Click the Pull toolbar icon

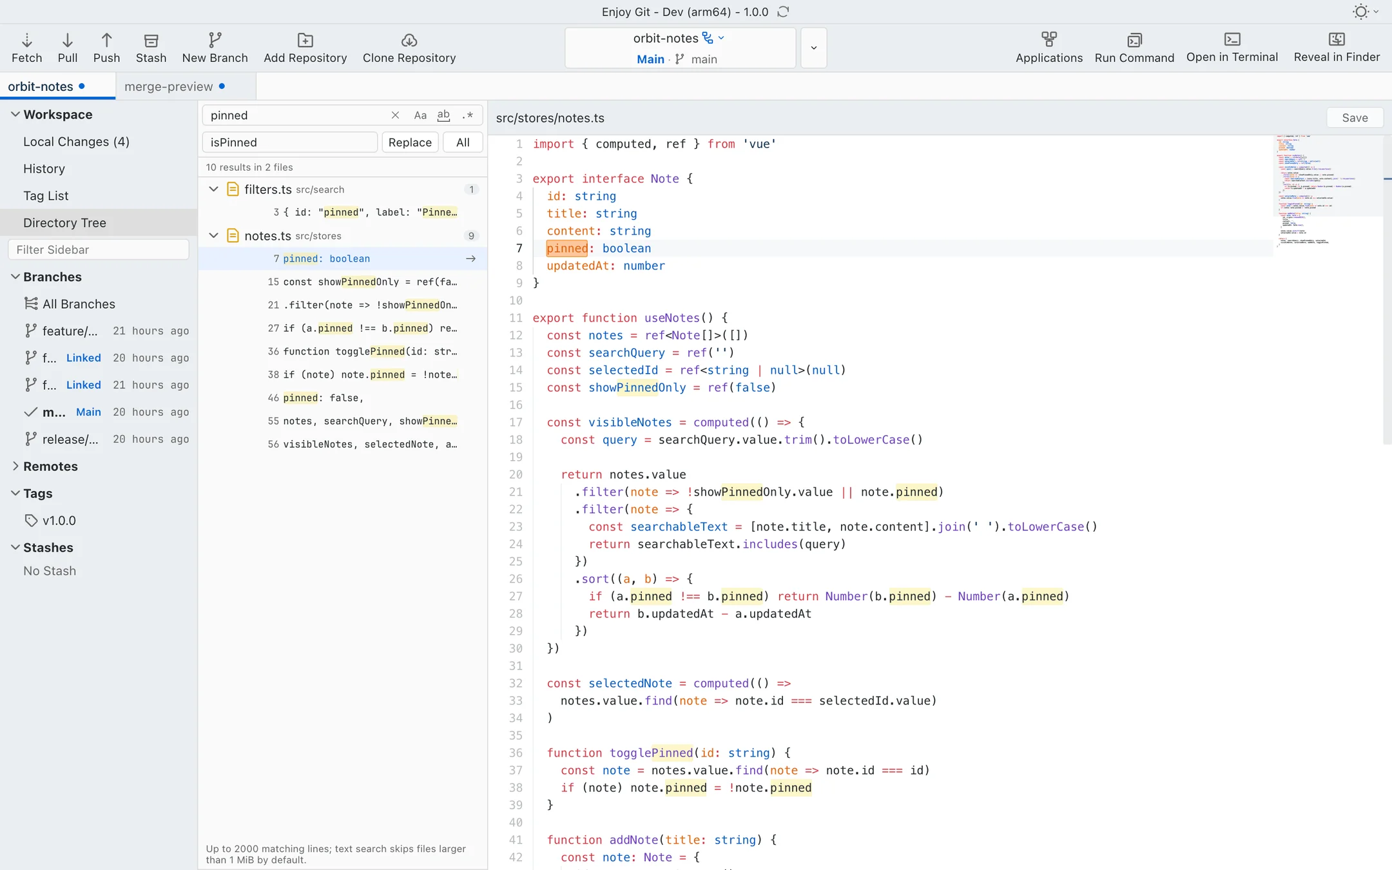(x=67, y=41)
